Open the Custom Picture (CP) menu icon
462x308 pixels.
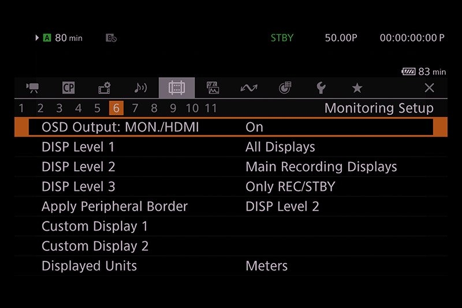click(x=68, y=88)
